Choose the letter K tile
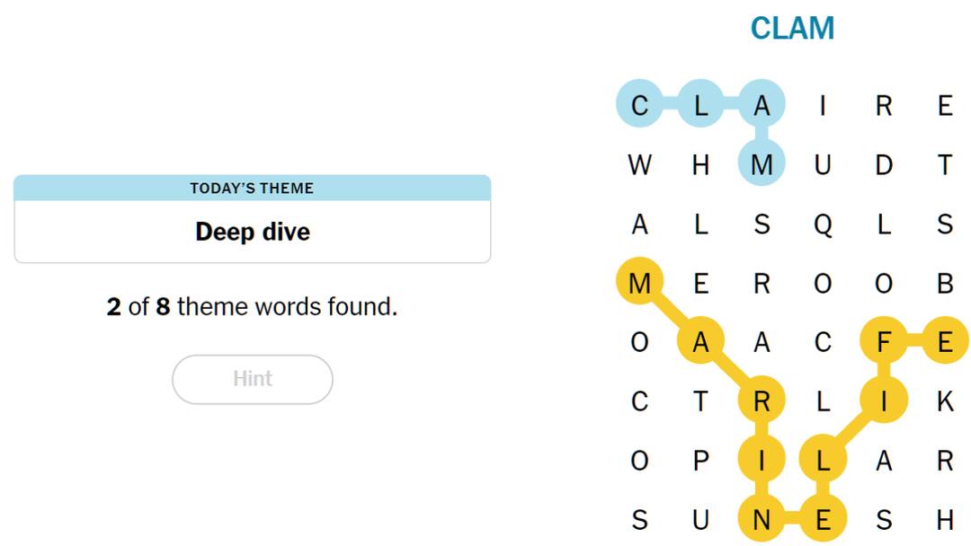971x546 pixels. point(945,401)
